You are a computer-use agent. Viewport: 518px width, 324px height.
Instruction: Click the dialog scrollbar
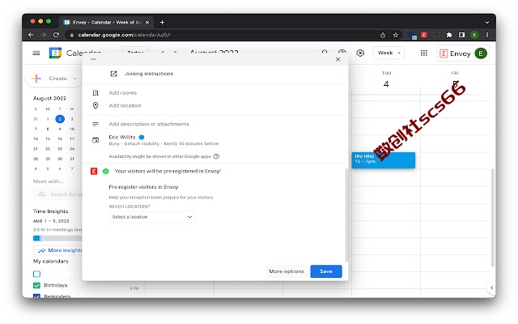point(346,215)
